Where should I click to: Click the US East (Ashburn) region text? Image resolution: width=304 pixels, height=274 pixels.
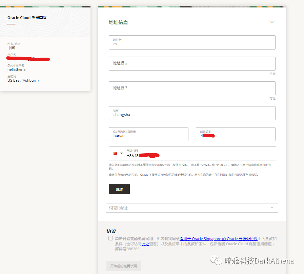pyautogui.click(x=23, y=80)
